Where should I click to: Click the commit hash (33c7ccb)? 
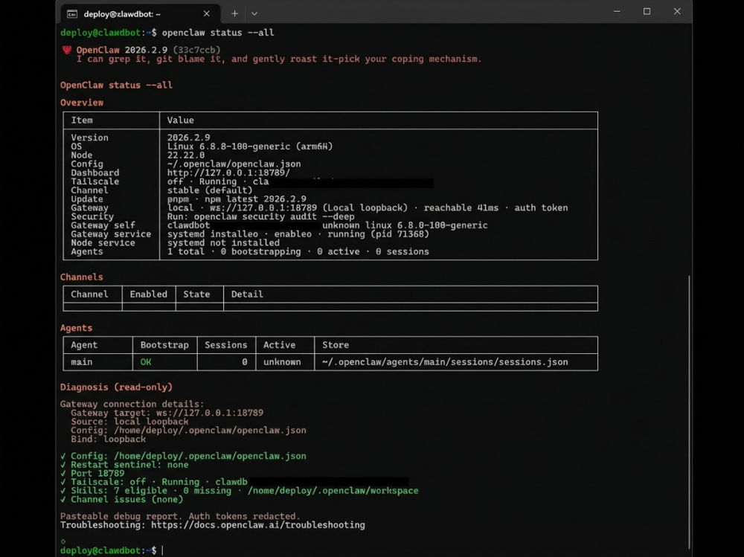pos(196,50)
